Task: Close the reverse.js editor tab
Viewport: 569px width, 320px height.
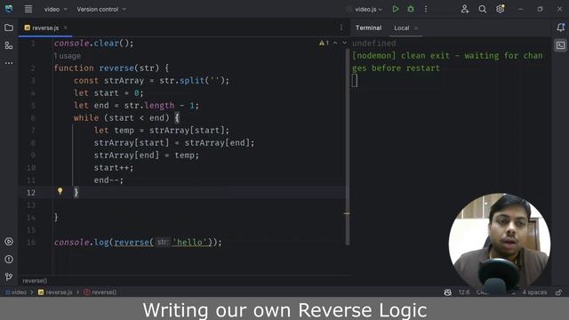Action: (x=66, y=28)
